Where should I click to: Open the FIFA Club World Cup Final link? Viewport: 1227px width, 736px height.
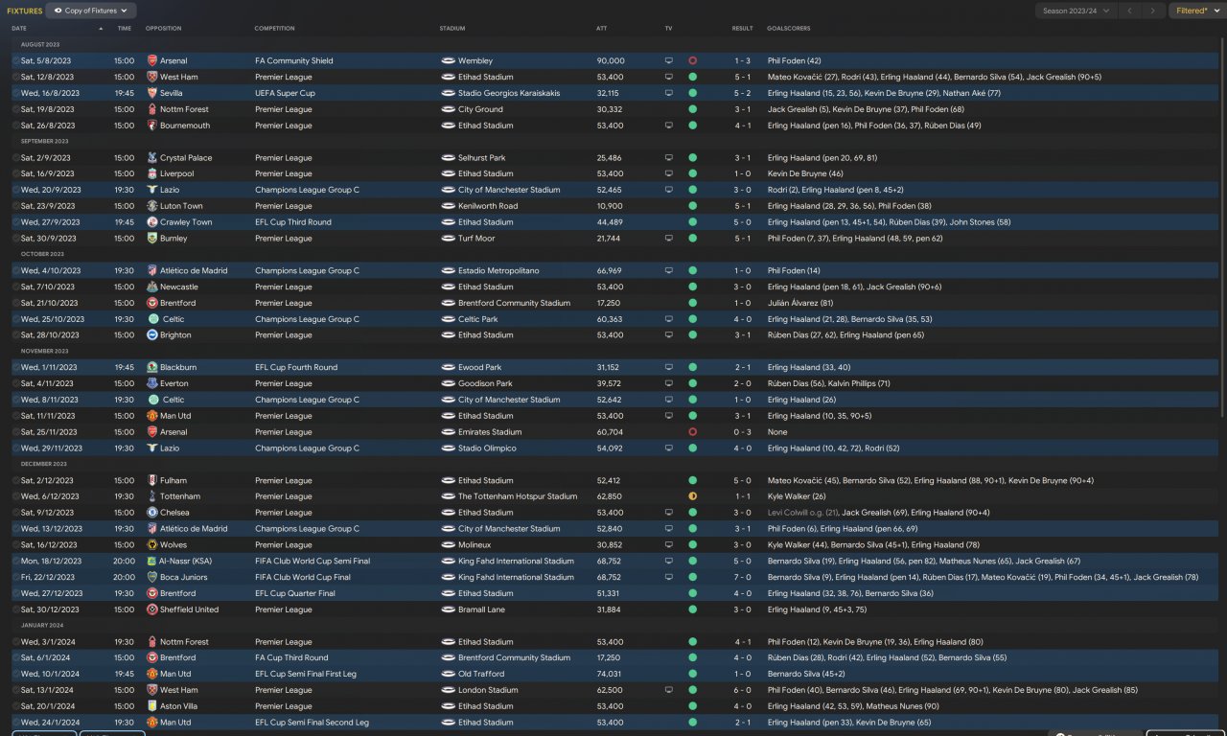pyautogui.click(x=303, y=578)
